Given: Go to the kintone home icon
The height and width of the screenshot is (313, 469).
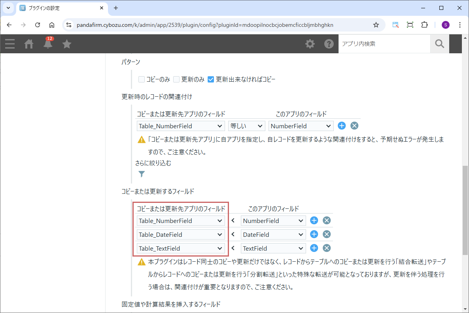Looking at the screenshot, I should 29,44.
